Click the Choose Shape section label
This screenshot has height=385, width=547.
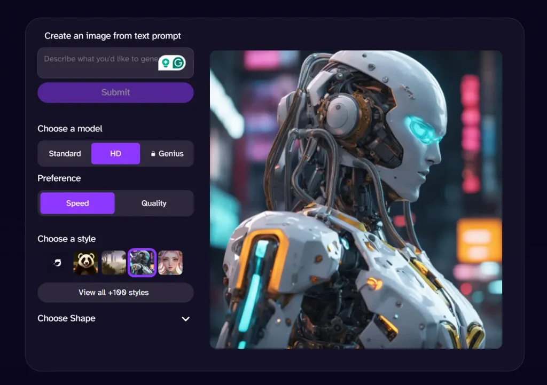[66, 318]
